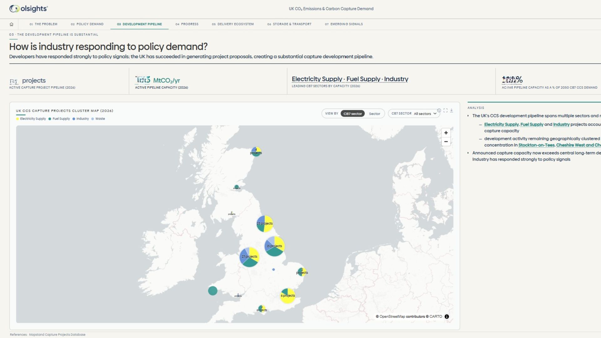Go to 05 Delivery Ecosystem tab
This screenshot has width=601, height=338.
[233, 24]
